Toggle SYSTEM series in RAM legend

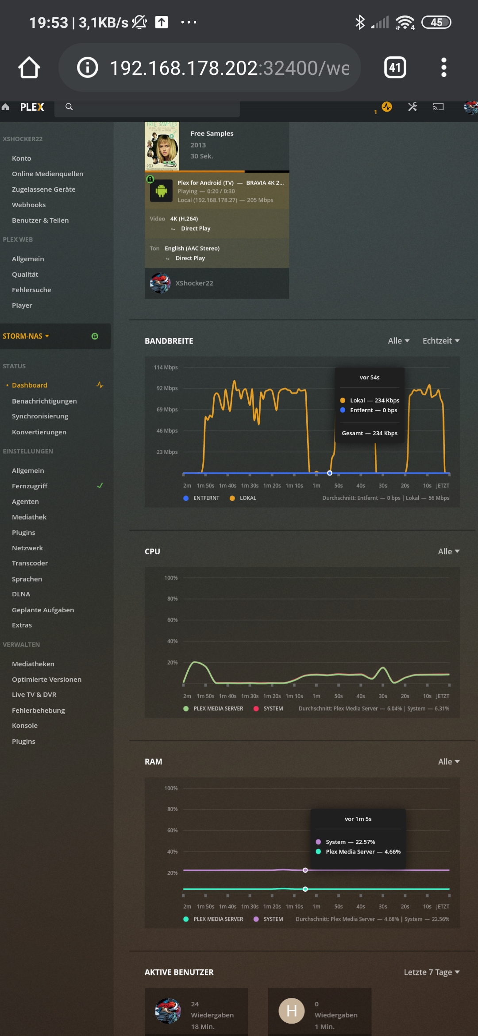click(268, 919)
